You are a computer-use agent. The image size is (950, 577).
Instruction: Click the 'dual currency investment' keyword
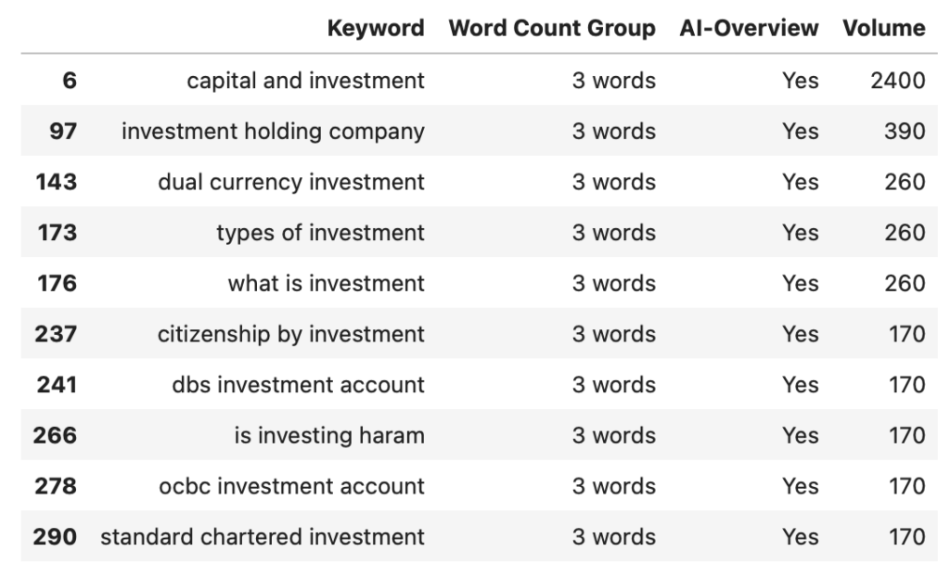tap(290, 182)
